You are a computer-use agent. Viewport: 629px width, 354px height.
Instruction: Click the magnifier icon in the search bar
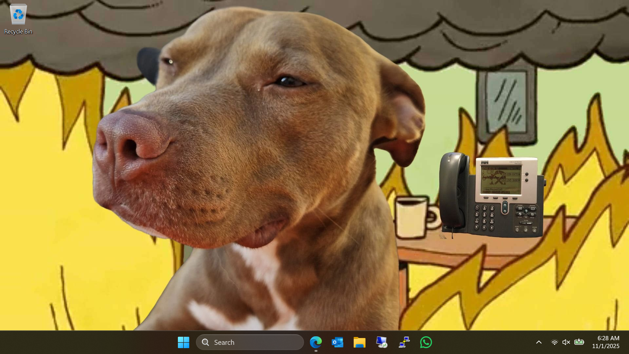pos(205,342)
